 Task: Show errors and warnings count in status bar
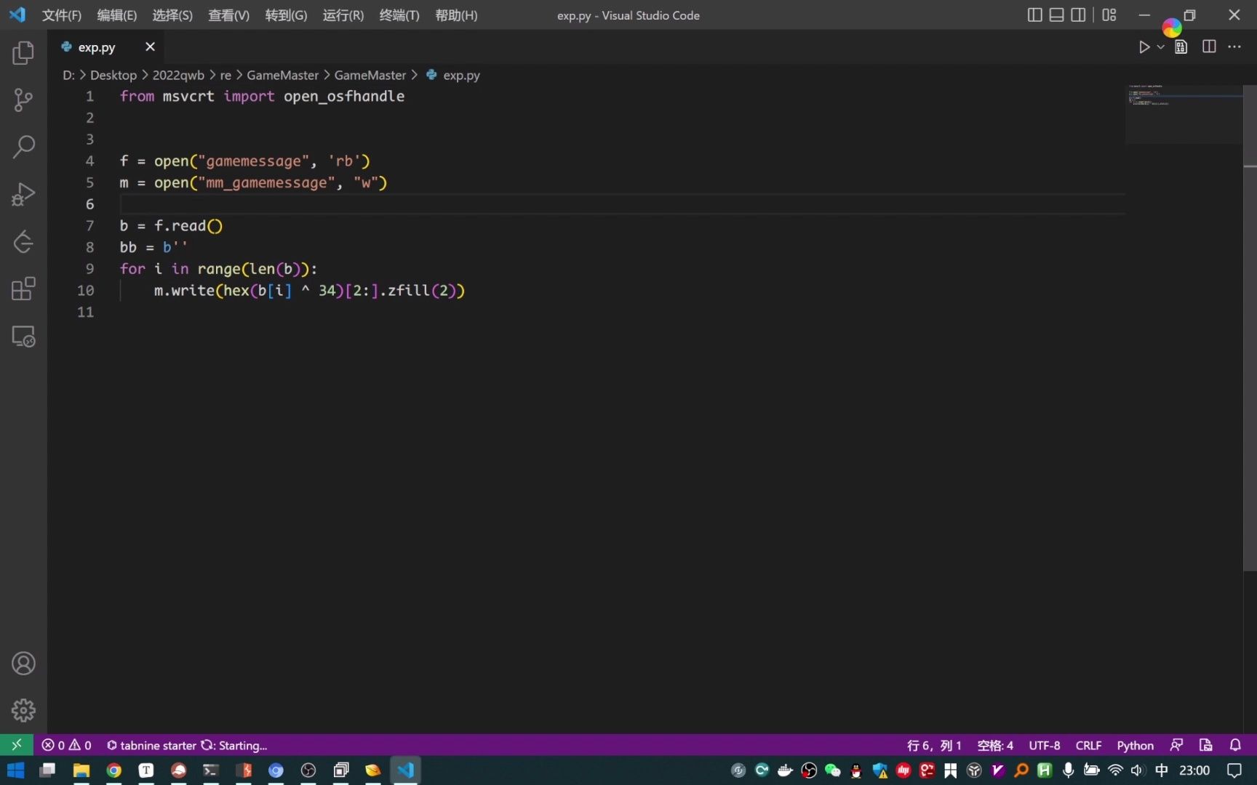tap(66, 745)
